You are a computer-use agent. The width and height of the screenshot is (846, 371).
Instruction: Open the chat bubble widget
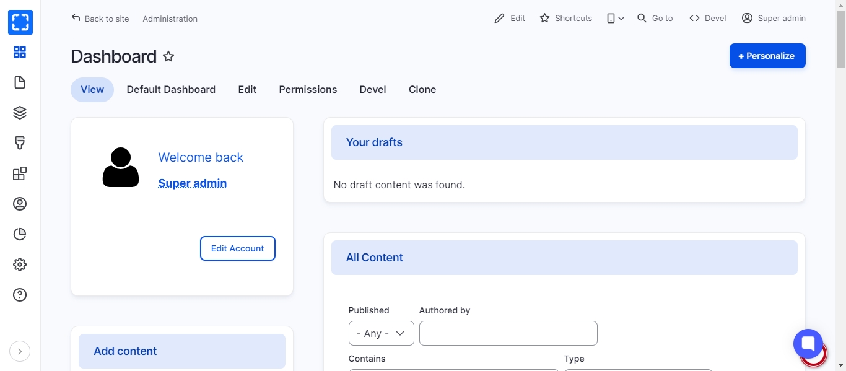click(808, 344)
